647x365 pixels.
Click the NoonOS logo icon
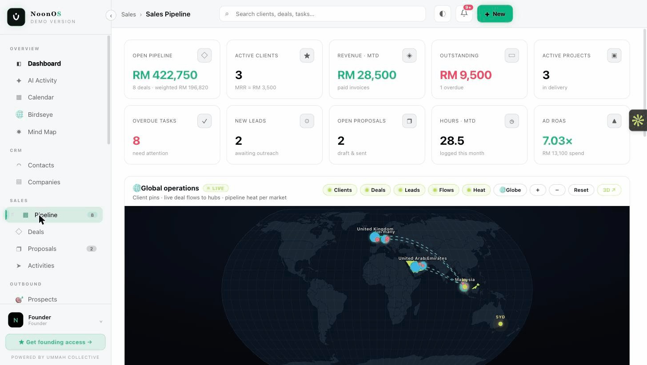click(16, 17)
